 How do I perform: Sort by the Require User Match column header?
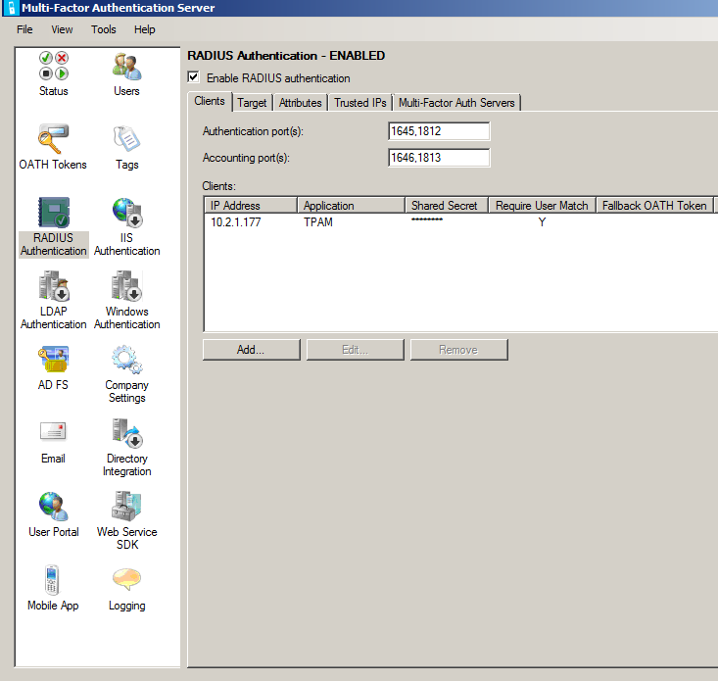coord(542,206)
